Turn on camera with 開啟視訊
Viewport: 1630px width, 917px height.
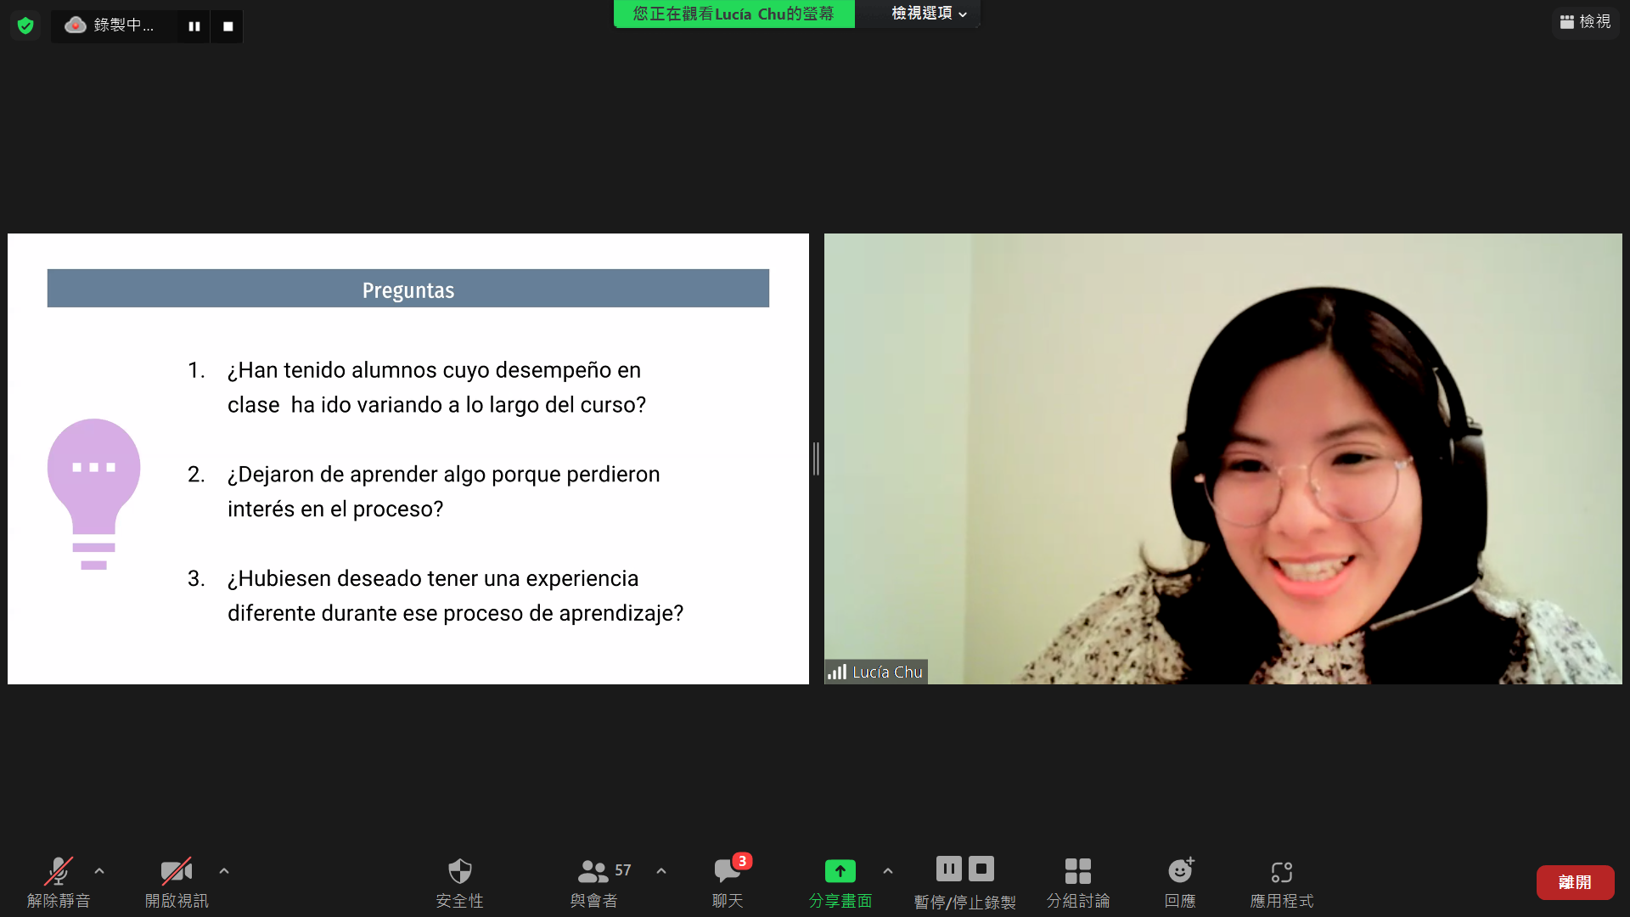coord(177,883)
